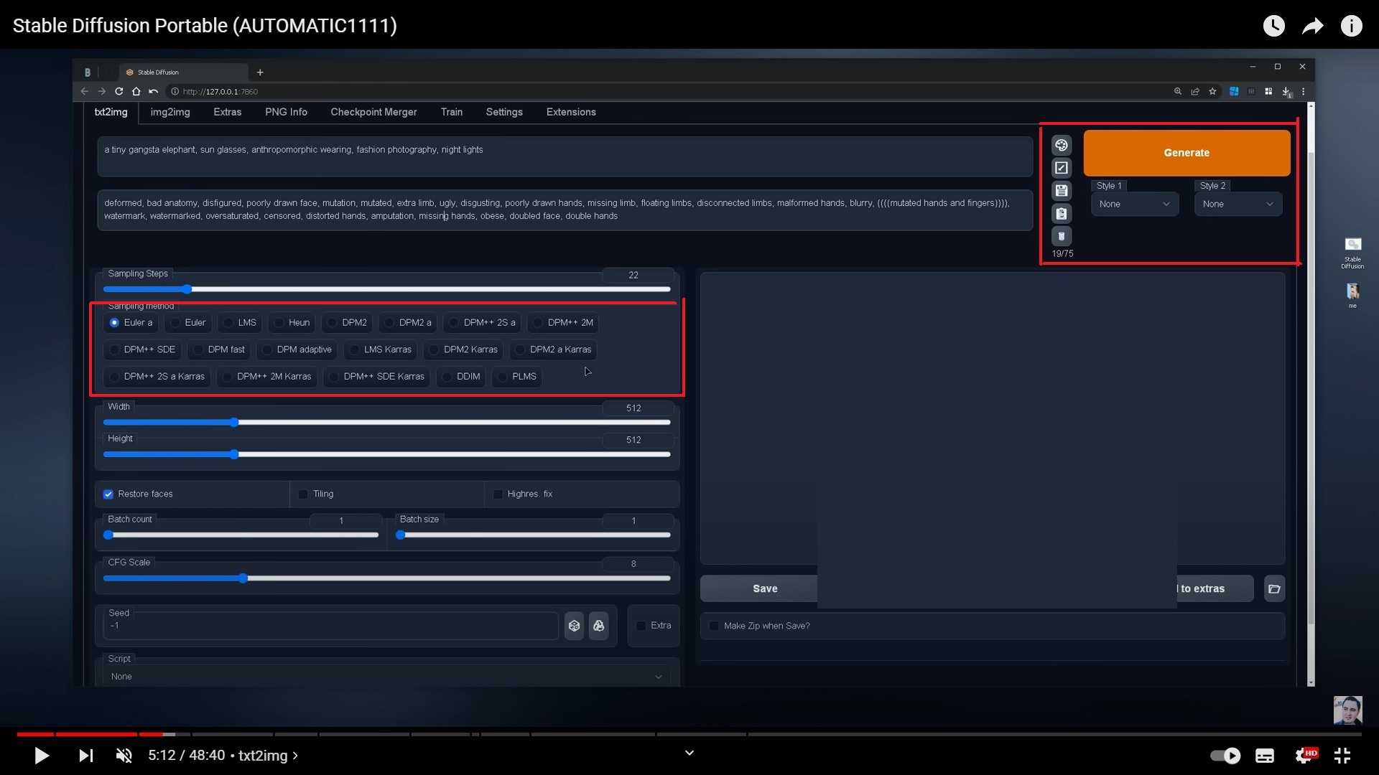The width and height of the screenshot is (1379, 775).
Task: Open the Extensions tab
Action: point(571,112)
